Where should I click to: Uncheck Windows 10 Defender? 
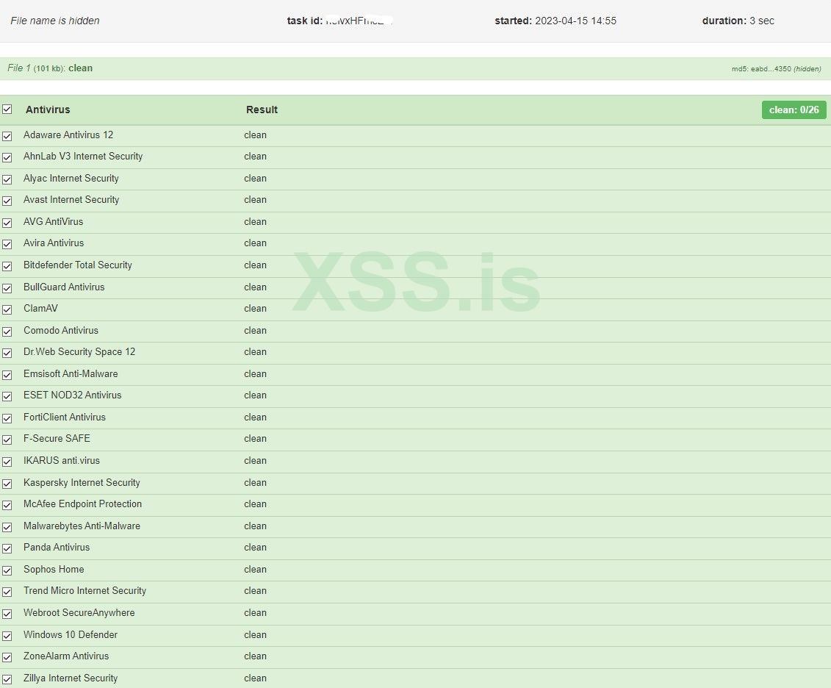[x=7, y=636]
